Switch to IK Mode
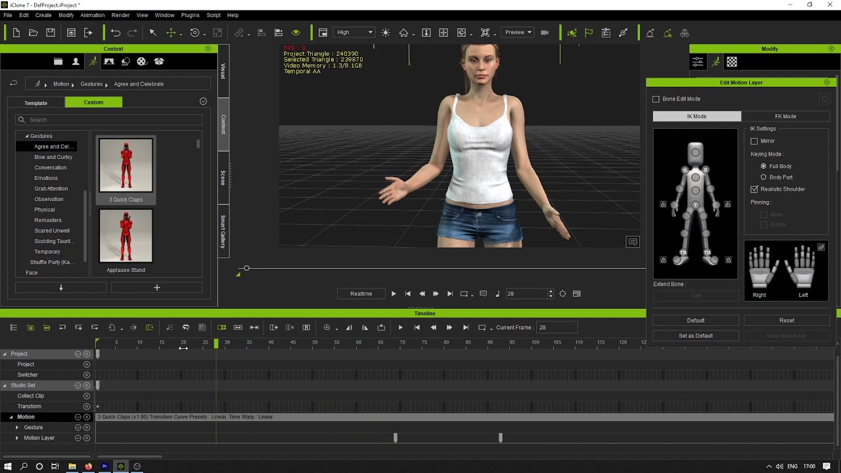Screen dimensions: 841x473 tap(696, 116)
